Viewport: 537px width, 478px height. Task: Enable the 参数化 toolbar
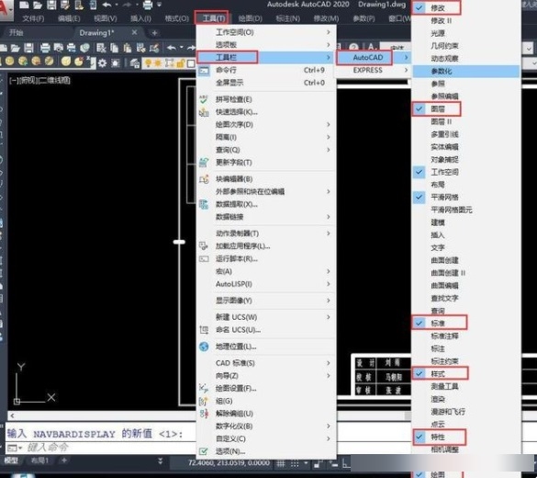click(x=466, y=72)
